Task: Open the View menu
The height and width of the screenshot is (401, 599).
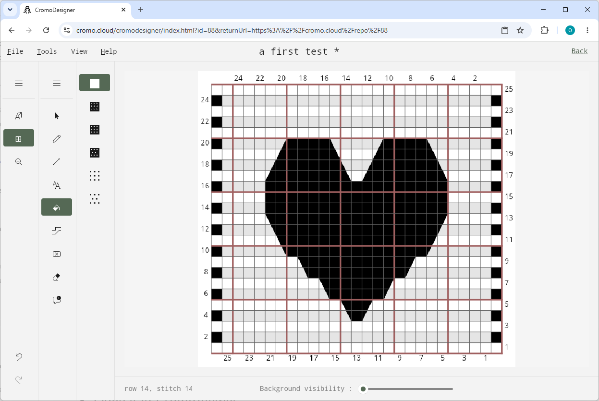Action: pos(79,51)
